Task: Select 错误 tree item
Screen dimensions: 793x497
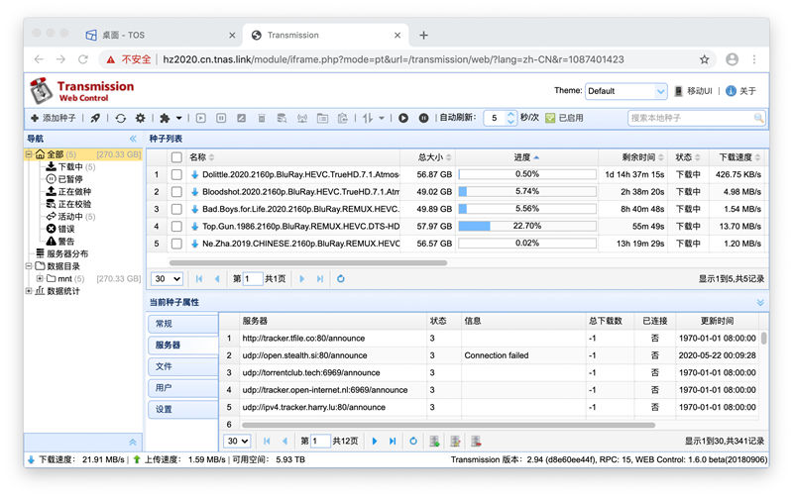Action: (x=60, y=229)
